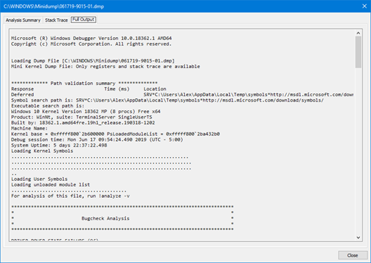Click the Close button at bottom
The width and height of the screenshot is (371, 263).
click(353, 255)
